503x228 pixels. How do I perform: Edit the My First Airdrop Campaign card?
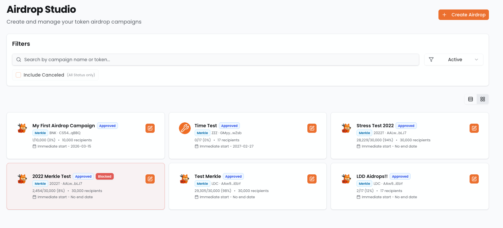point(150,128)
